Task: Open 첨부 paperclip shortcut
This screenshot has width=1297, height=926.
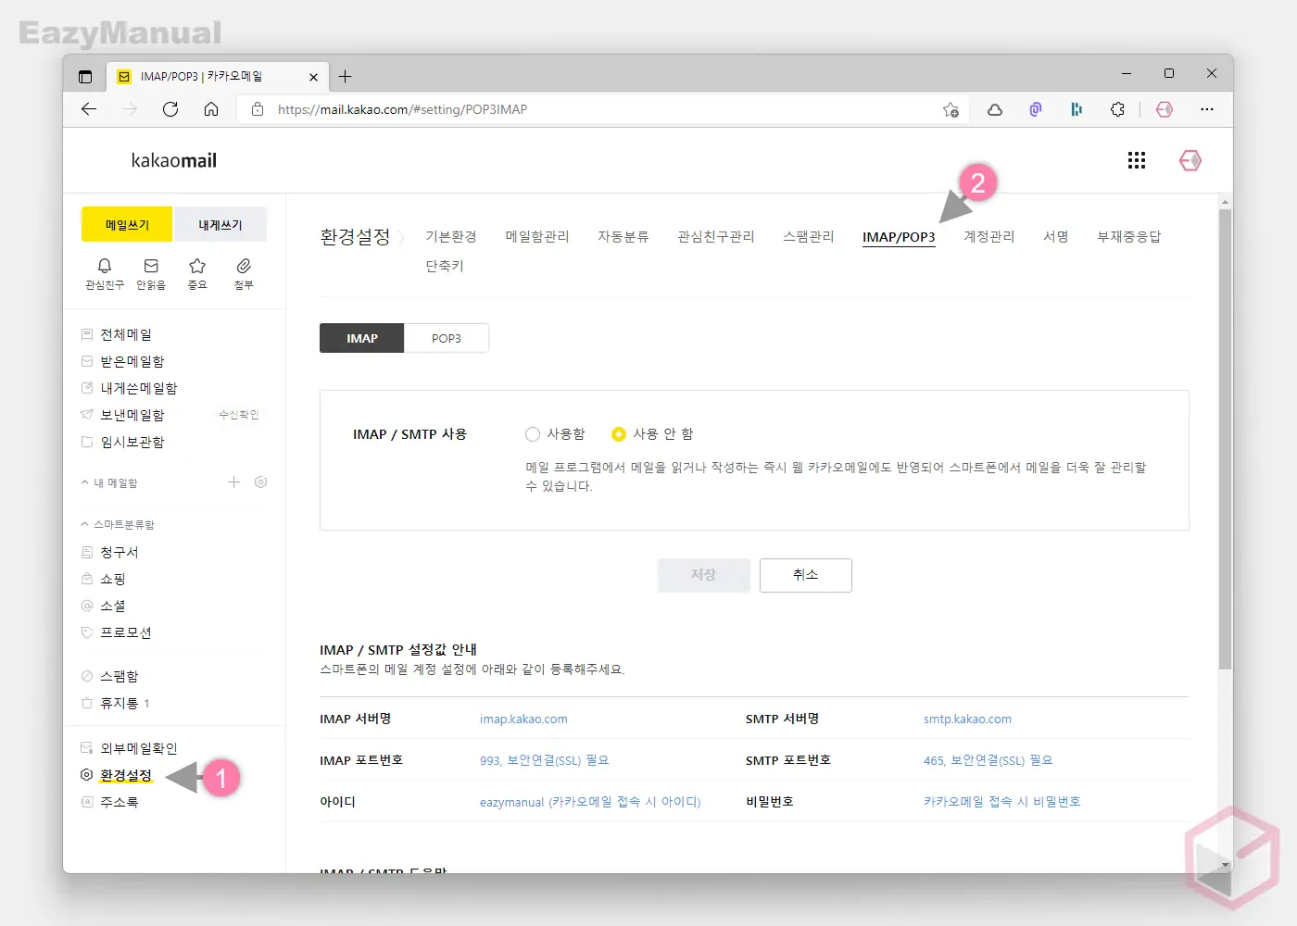Action: [244, 273]
